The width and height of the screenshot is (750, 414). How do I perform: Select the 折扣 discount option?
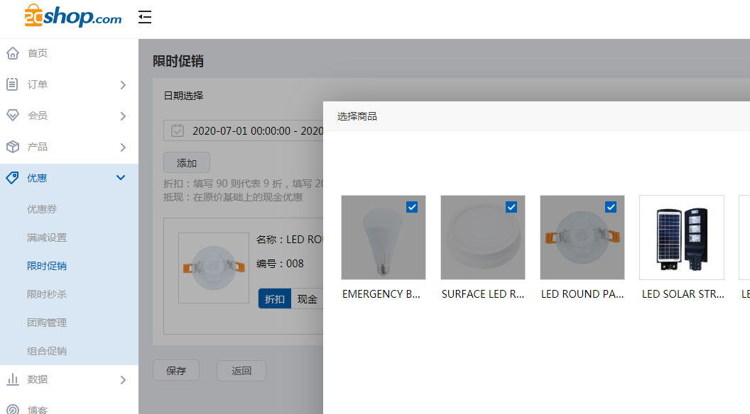[x=275, y=299]
